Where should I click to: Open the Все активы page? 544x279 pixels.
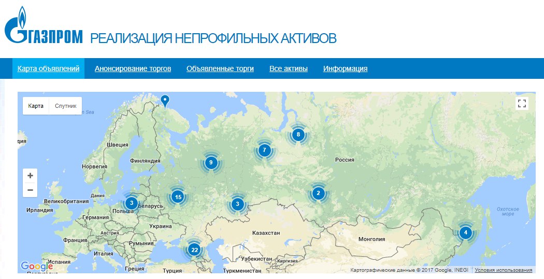pos(288,68)
